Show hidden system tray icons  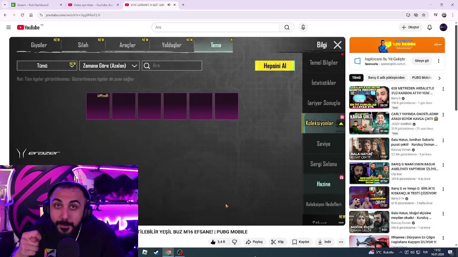(401, 252)
